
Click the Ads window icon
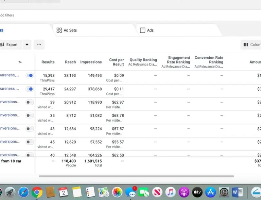tap(142, 30)
